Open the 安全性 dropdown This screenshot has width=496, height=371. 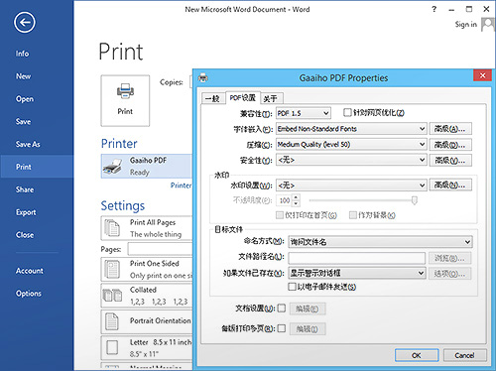[351, 160]
